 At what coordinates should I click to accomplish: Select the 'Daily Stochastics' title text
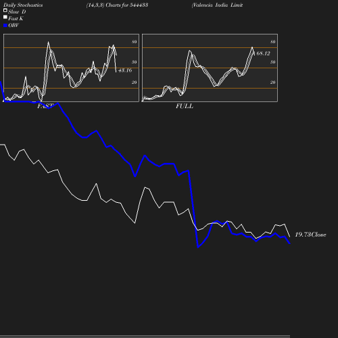23,5
